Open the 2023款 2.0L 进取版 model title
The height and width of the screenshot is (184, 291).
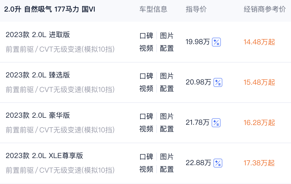pyautogui.click(x=38, y=35)
